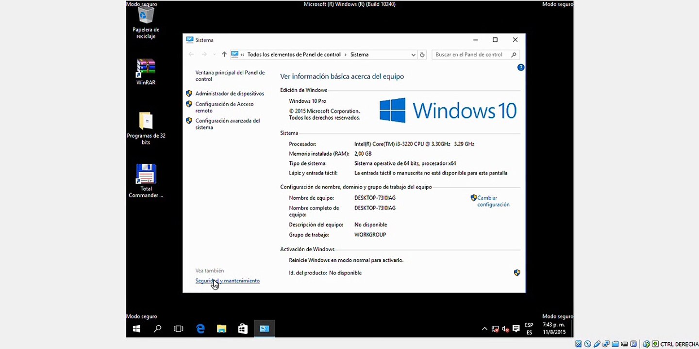Select the Programas de 32 bits folder
The height and width of the screenshot is (349, 699).
[x=146, y=128]
